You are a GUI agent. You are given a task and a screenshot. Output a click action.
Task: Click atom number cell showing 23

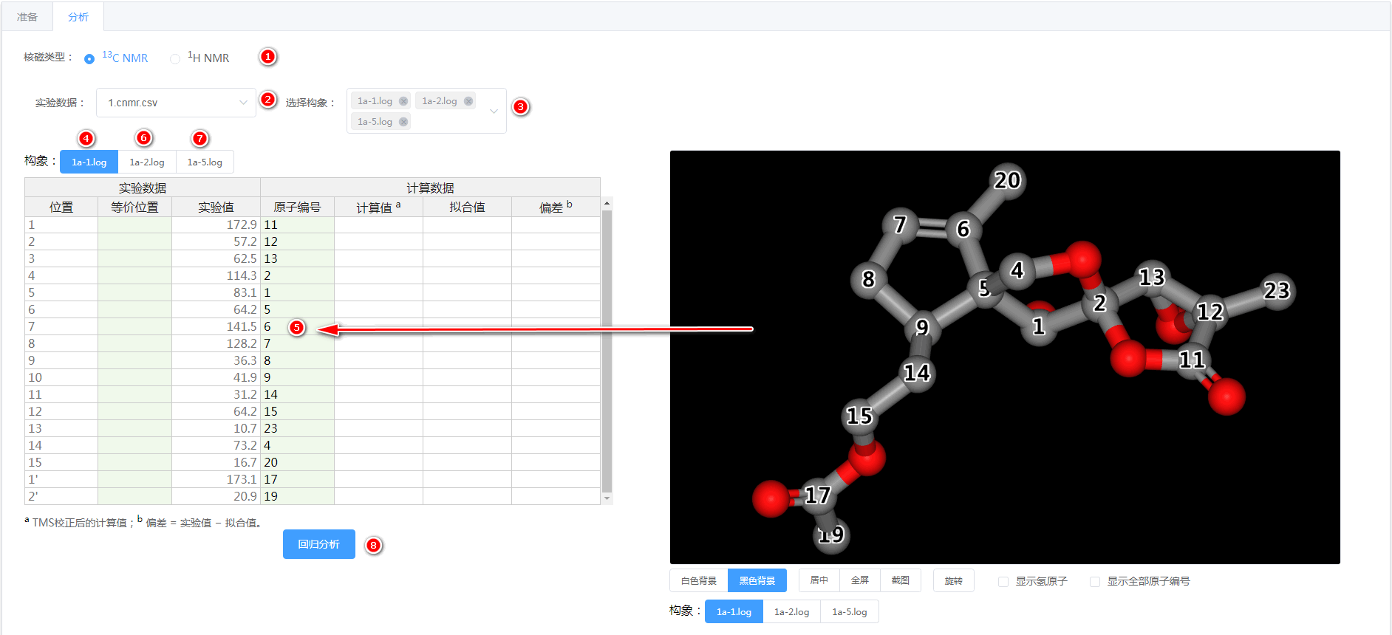pyautogui.click(x=297, y=428)
